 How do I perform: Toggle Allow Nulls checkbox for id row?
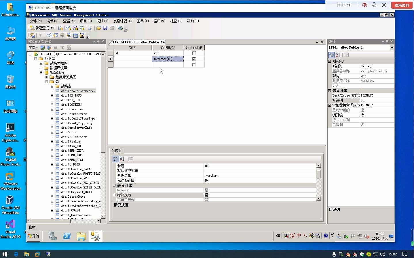tap(194, 53)
